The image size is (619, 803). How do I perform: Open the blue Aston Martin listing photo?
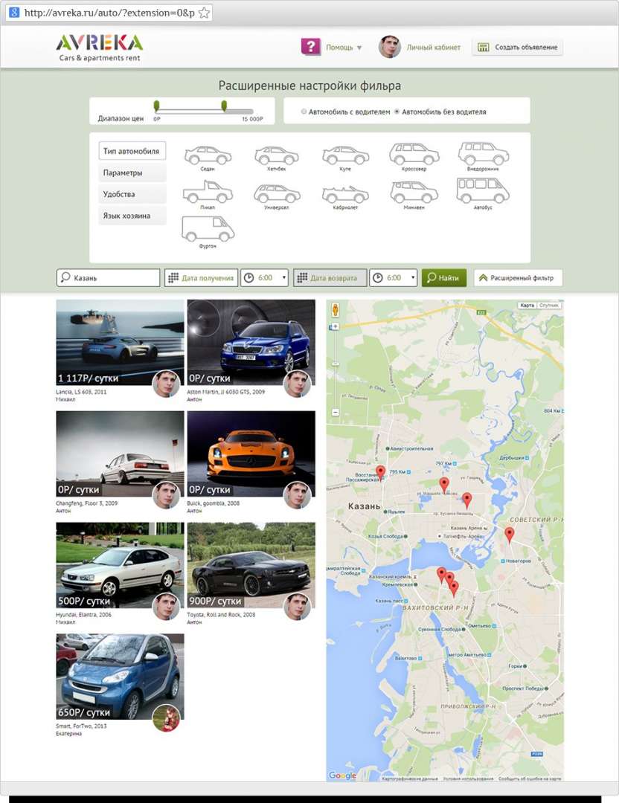[251, 342]
